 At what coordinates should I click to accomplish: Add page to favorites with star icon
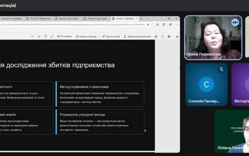[148, 25]
